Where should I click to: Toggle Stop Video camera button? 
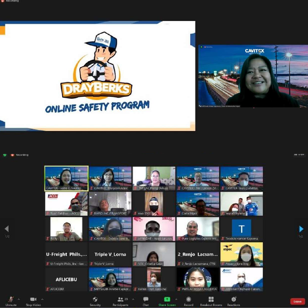pos(33,299)
